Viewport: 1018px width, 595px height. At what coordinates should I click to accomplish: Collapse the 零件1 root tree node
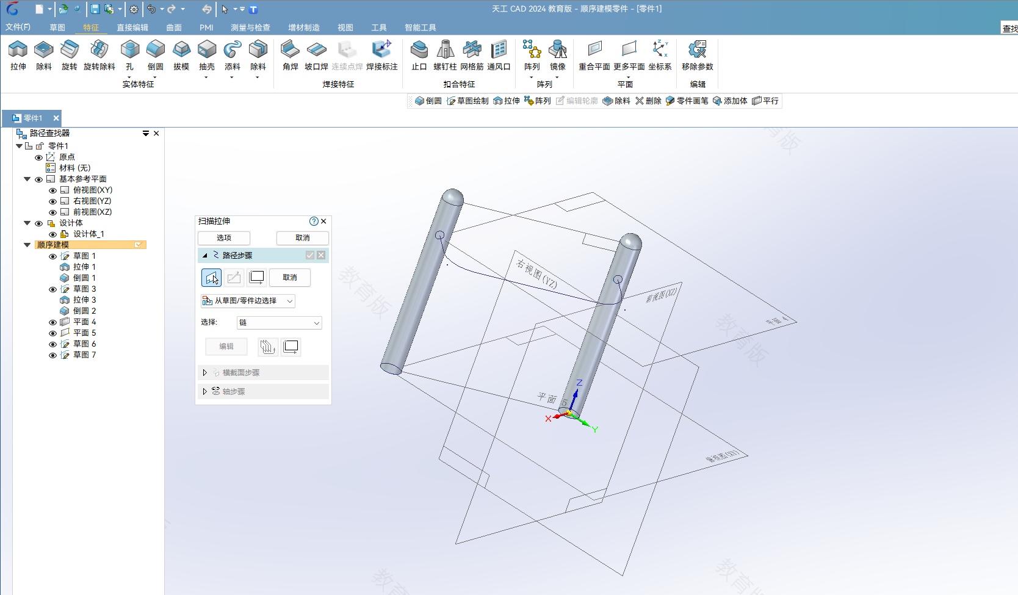[19, 146]
